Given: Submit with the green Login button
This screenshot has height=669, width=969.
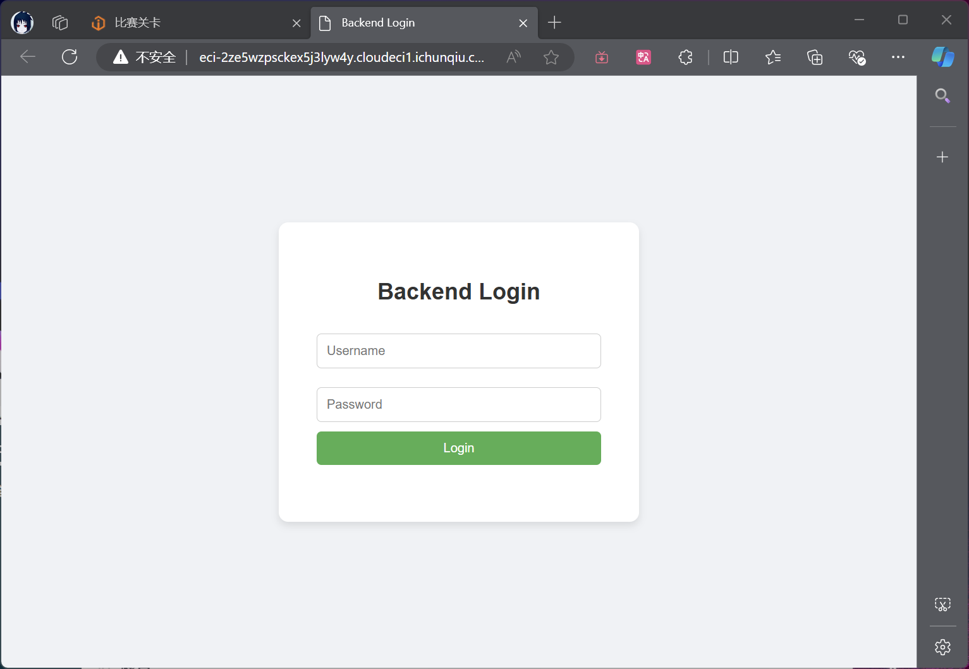Looking at the screenshot, I should (459, 448).
